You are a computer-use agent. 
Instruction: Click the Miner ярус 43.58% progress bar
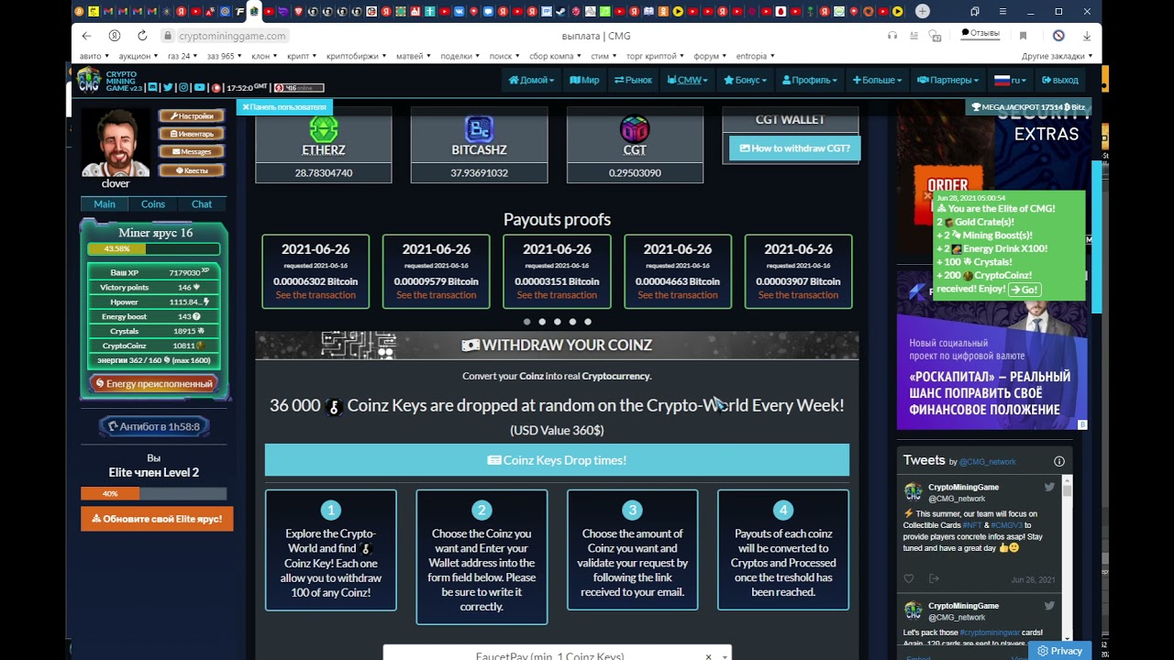pos(154,249)
